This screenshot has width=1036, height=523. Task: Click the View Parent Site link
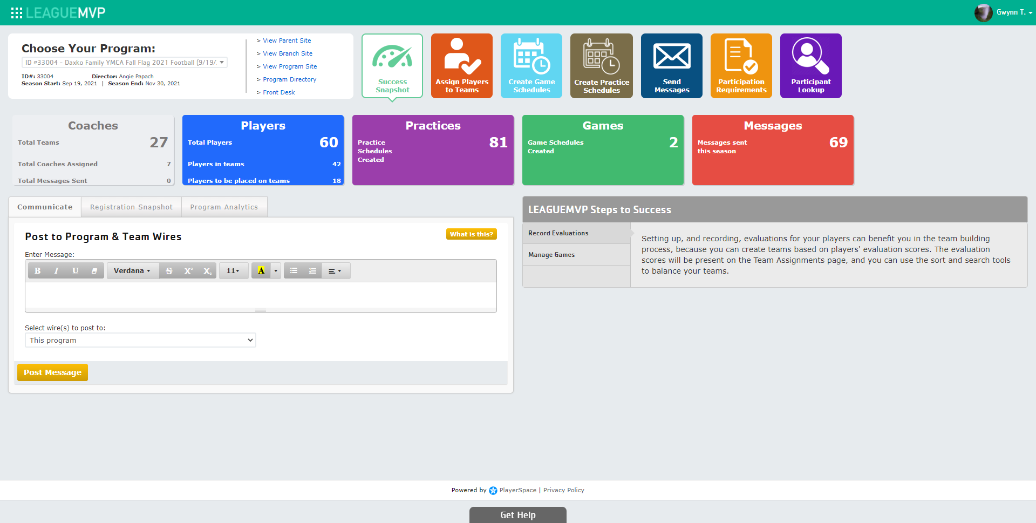pyautogui.click(x=287, y=40)
